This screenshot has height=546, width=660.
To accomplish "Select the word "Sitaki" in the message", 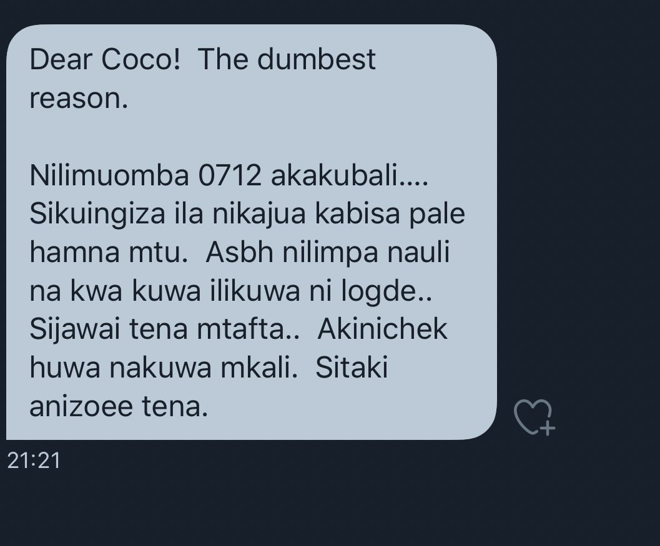I will 352,368.
